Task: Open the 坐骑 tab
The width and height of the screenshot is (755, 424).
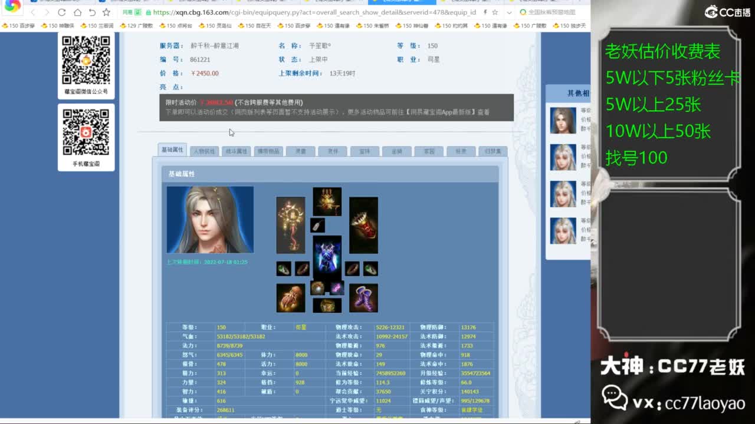Action: [397, 151]
